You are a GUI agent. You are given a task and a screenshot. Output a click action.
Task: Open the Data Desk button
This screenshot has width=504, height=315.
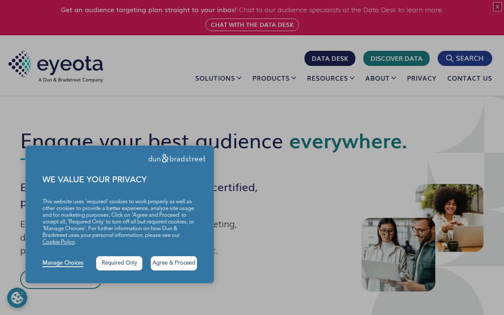[330, 58]
